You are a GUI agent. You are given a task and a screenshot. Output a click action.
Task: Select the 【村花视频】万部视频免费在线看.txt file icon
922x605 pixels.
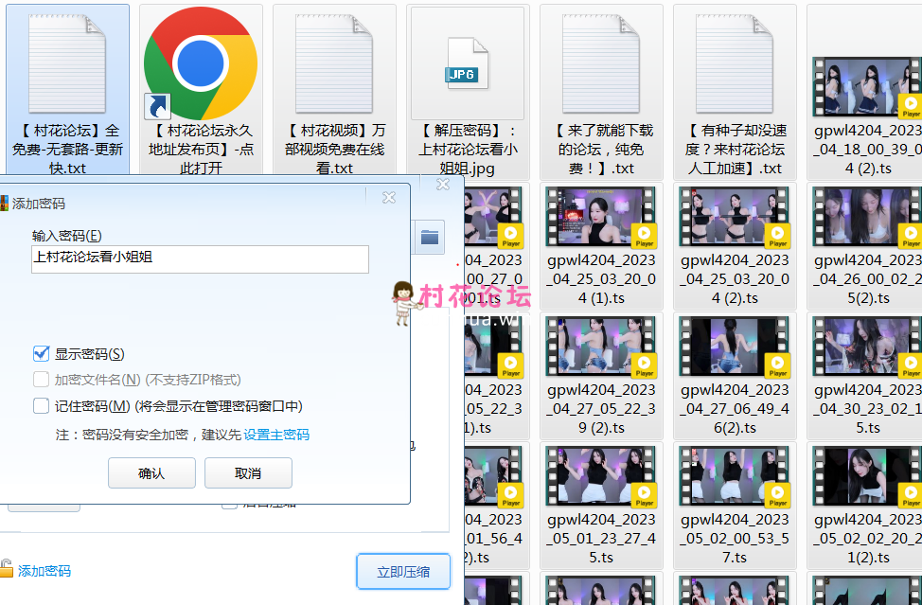coord(334,63)
